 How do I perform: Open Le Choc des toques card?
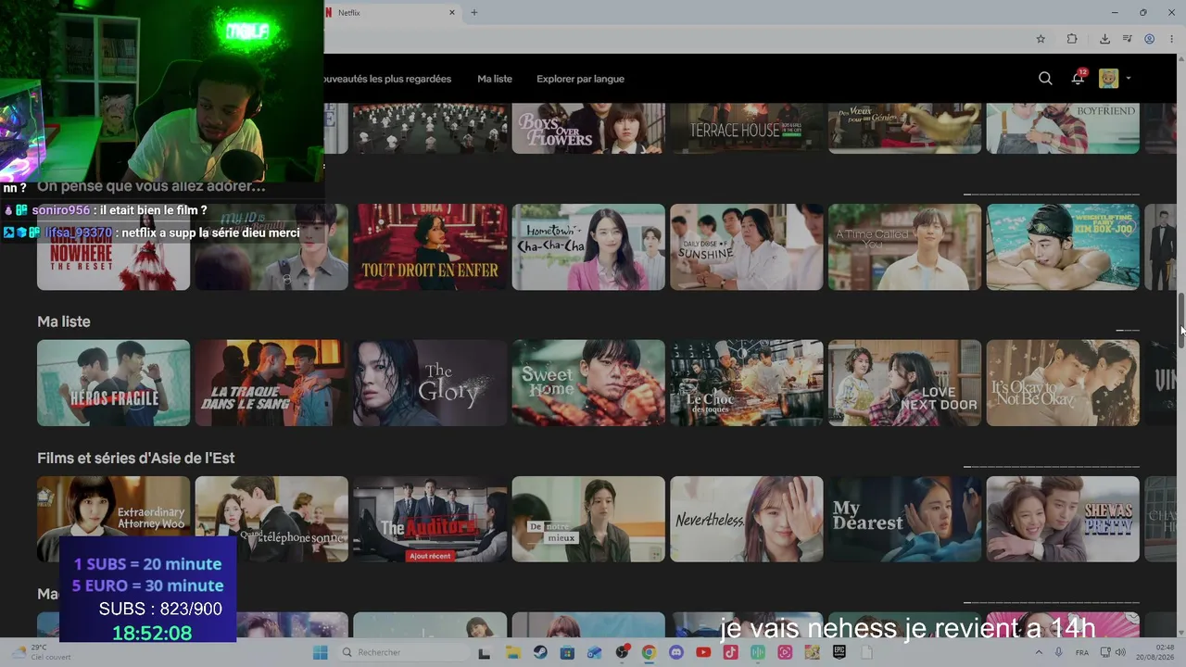click(746, 383)
